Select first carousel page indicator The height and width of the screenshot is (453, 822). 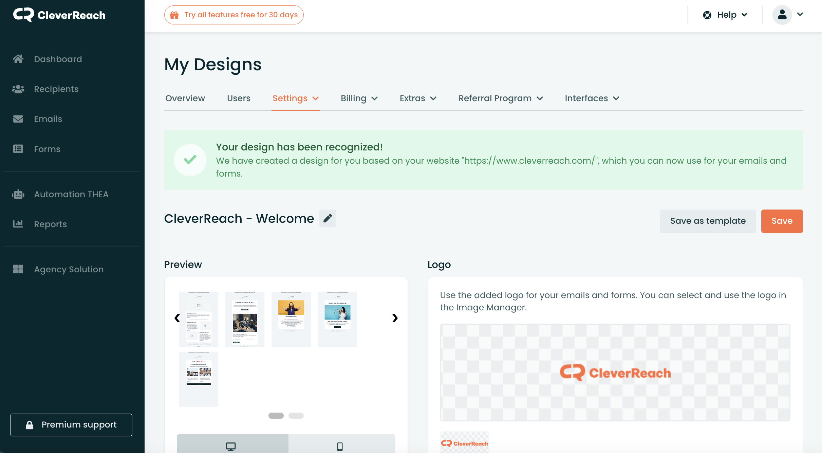(276, 416)
